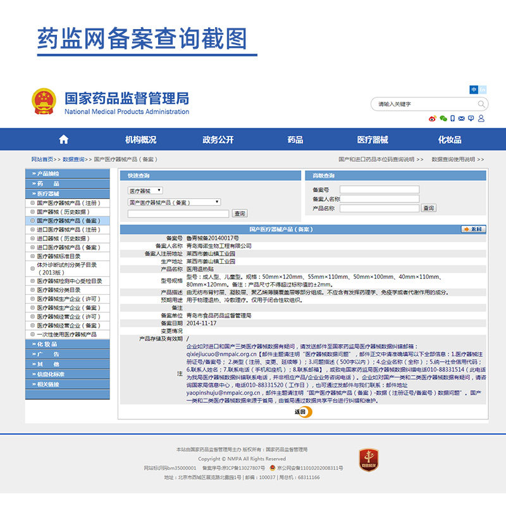The height and width of the screenshot is (506, 506).
Task: Click the quick search text field
Action: (x=178, y=214)
